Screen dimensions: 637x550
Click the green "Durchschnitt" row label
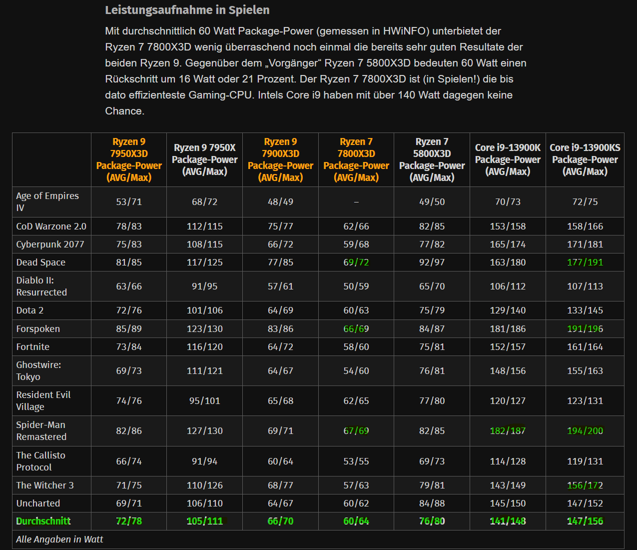tap(43, 521)
